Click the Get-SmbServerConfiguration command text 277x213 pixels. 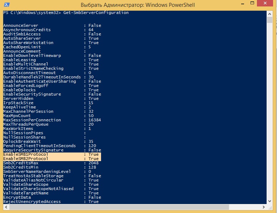96,13
